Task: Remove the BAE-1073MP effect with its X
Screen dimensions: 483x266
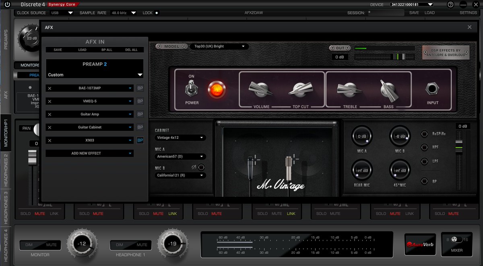Action: [50, 88]
